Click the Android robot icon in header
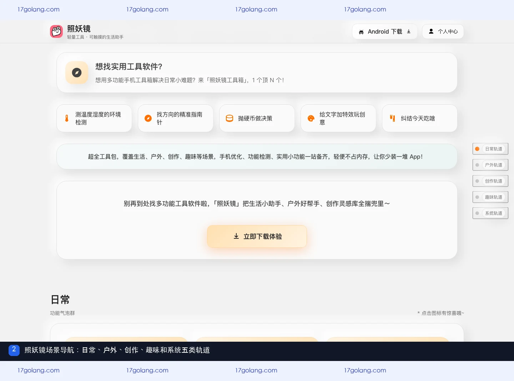Screen dimensions: 514x381 click(361, 32)
